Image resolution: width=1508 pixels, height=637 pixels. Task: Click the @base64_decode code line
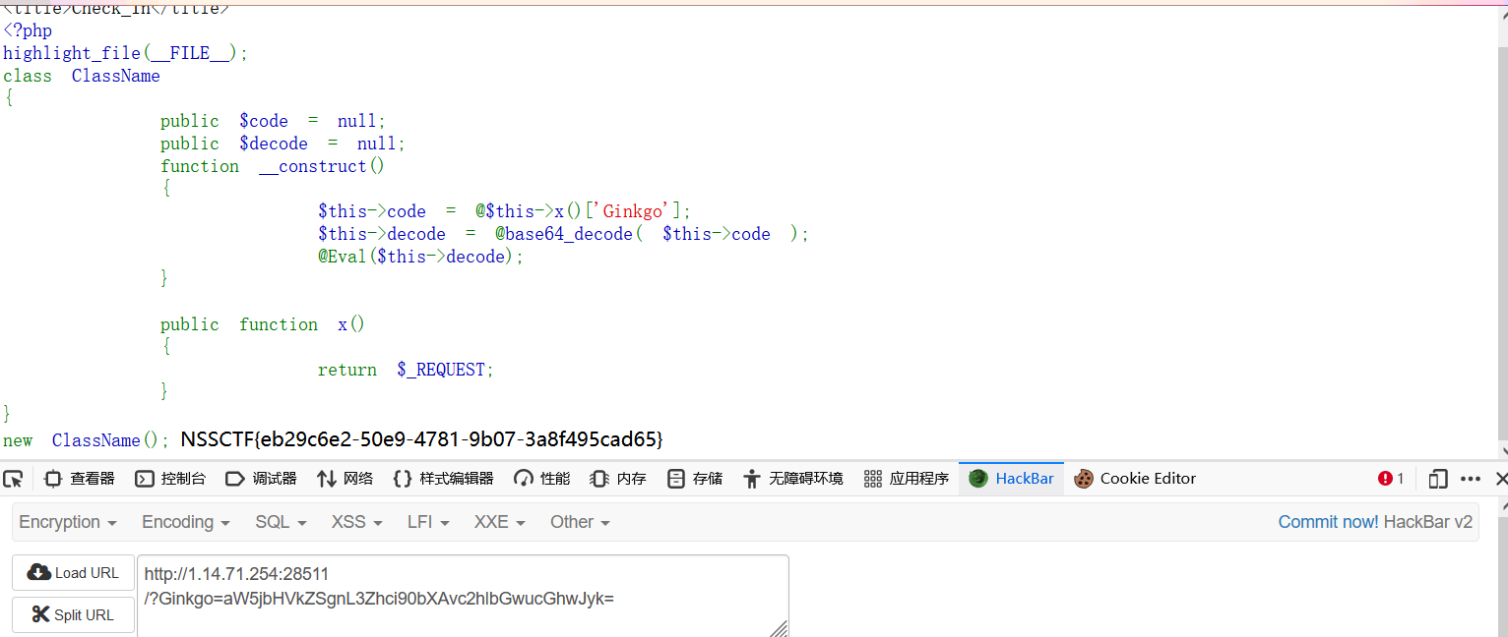point(563,234)
